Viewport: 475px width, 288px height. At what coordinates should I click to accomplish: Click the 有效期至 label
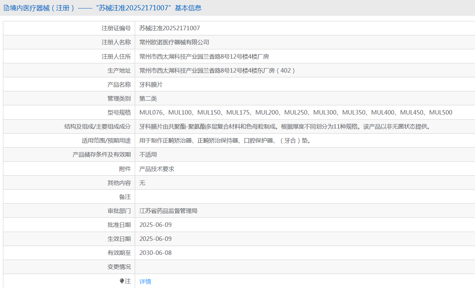pos(119,253)
